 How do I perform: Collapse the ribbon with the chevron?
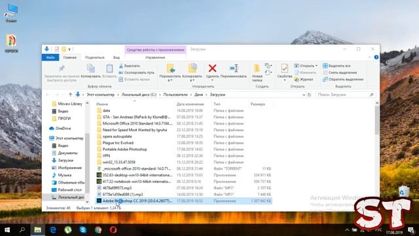click(369, 57)
